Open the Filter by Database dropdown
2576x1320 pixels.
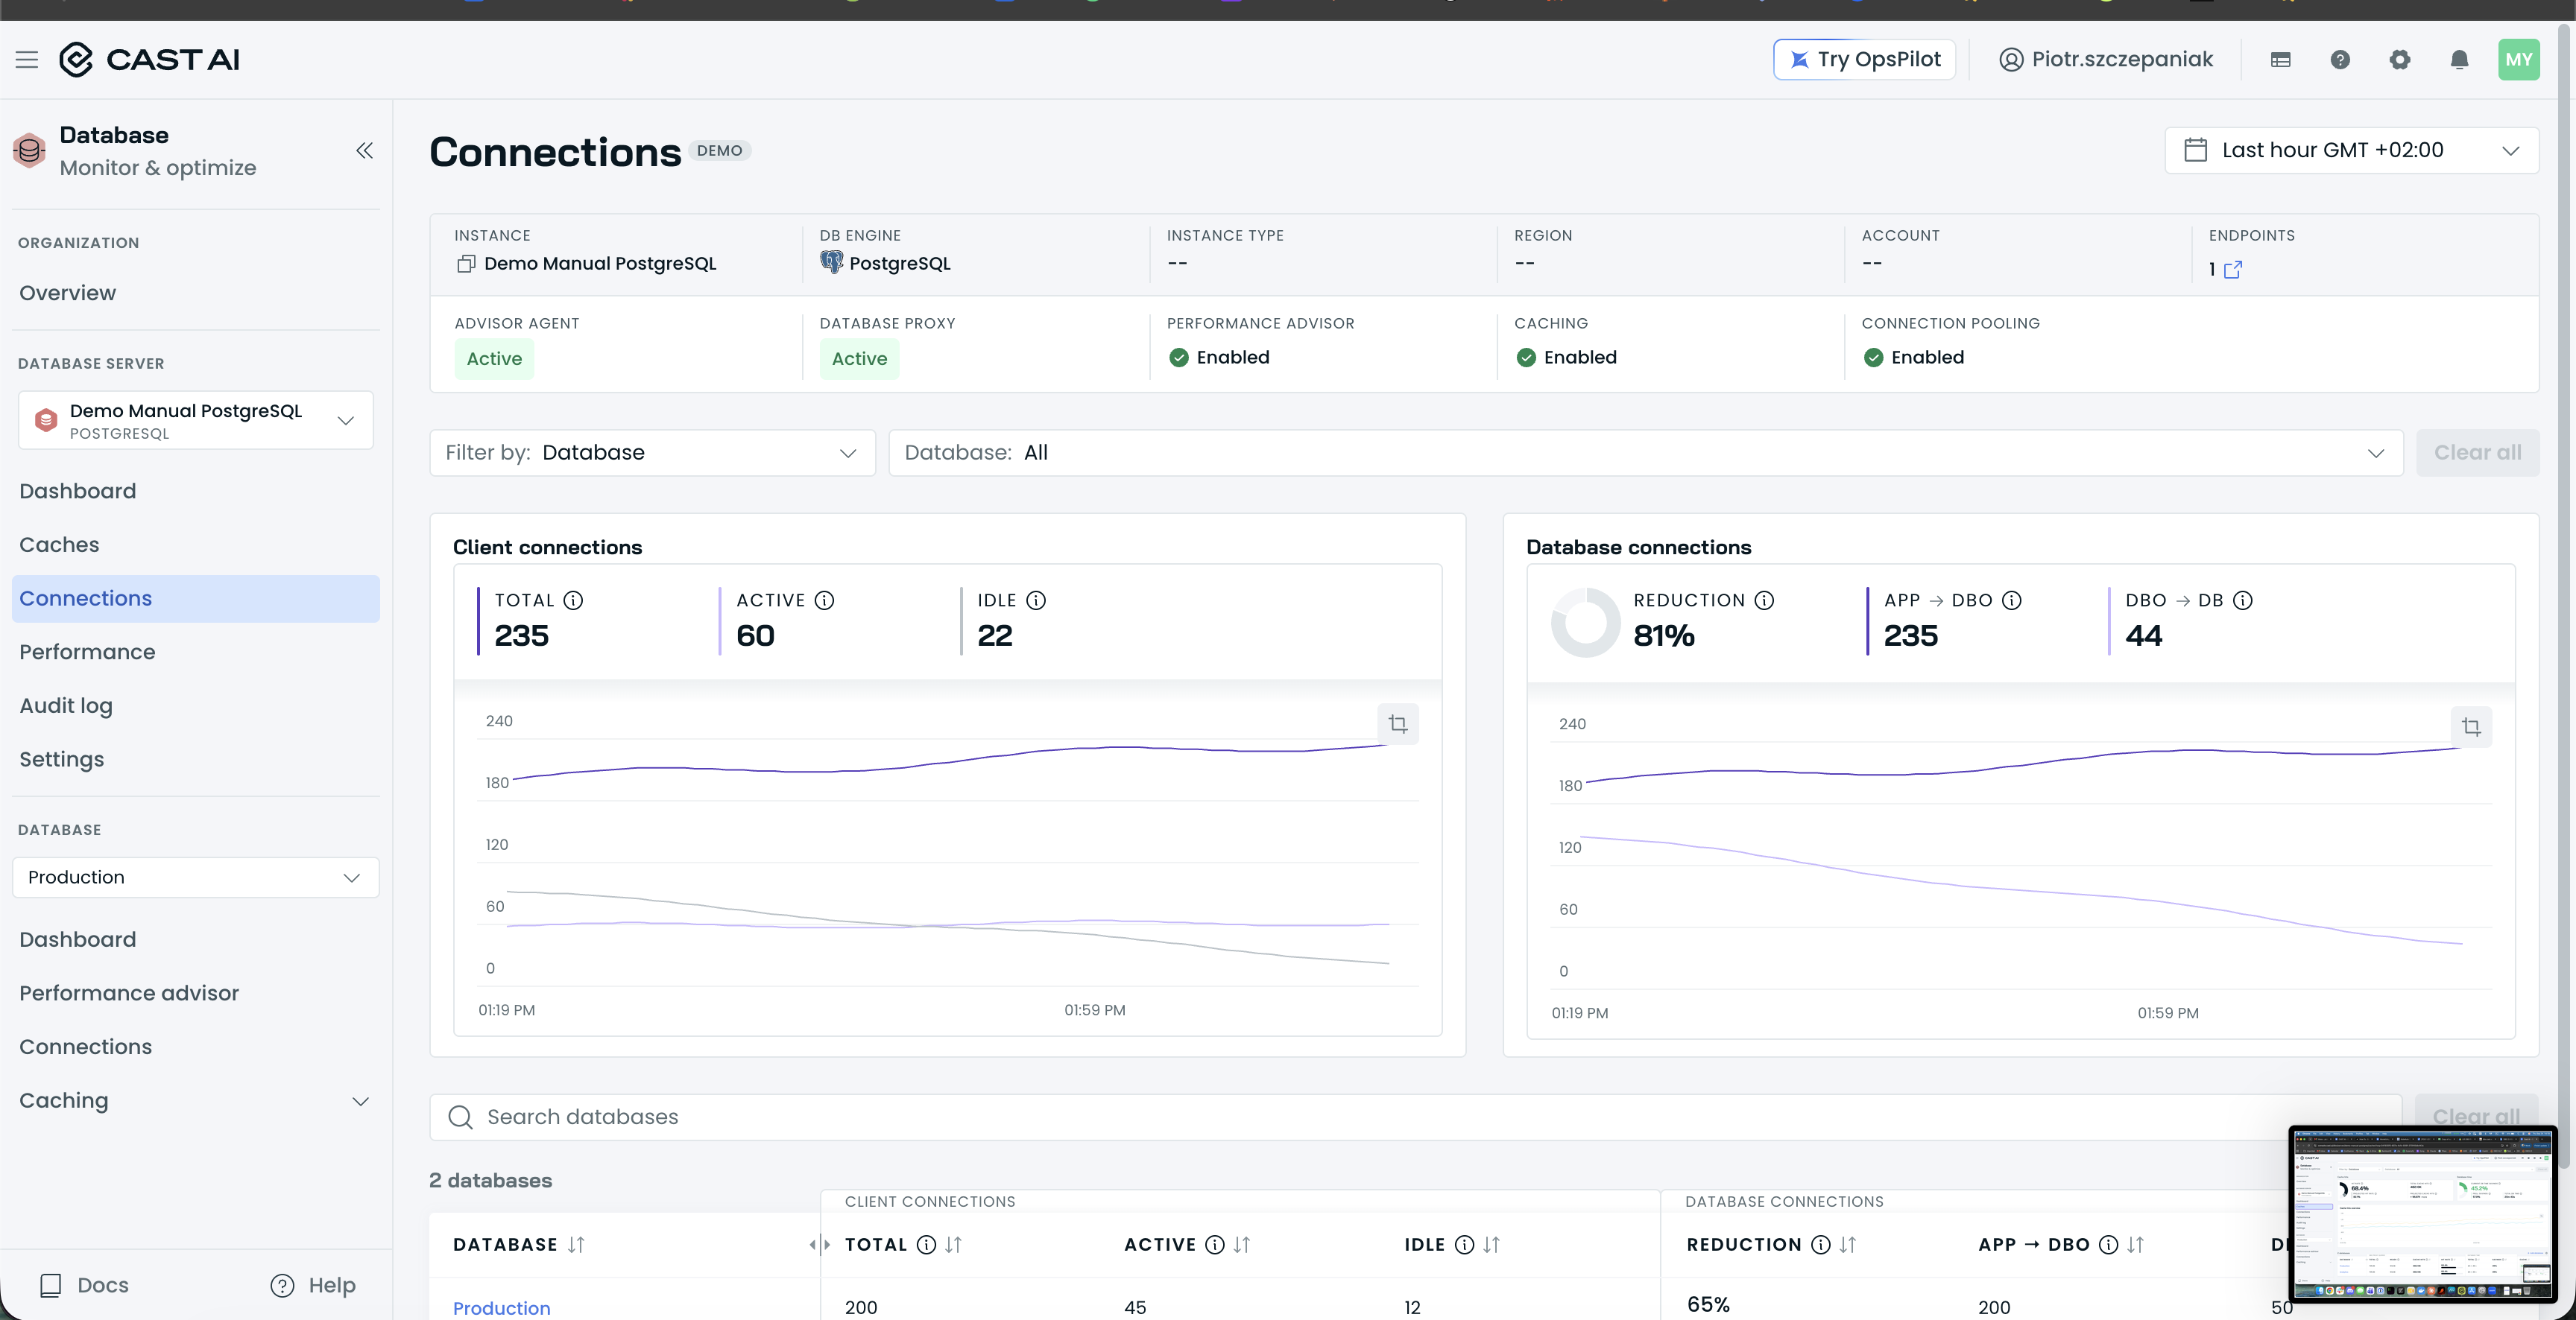coord(652,454)
